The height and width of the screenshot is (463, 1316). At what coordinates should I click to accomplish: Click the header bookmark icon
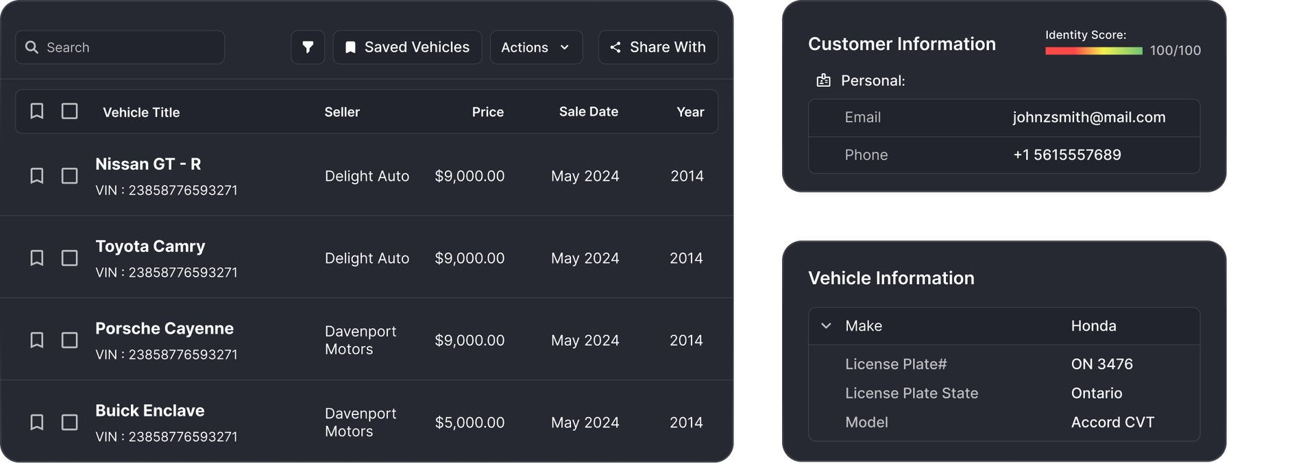click(37, 111)
